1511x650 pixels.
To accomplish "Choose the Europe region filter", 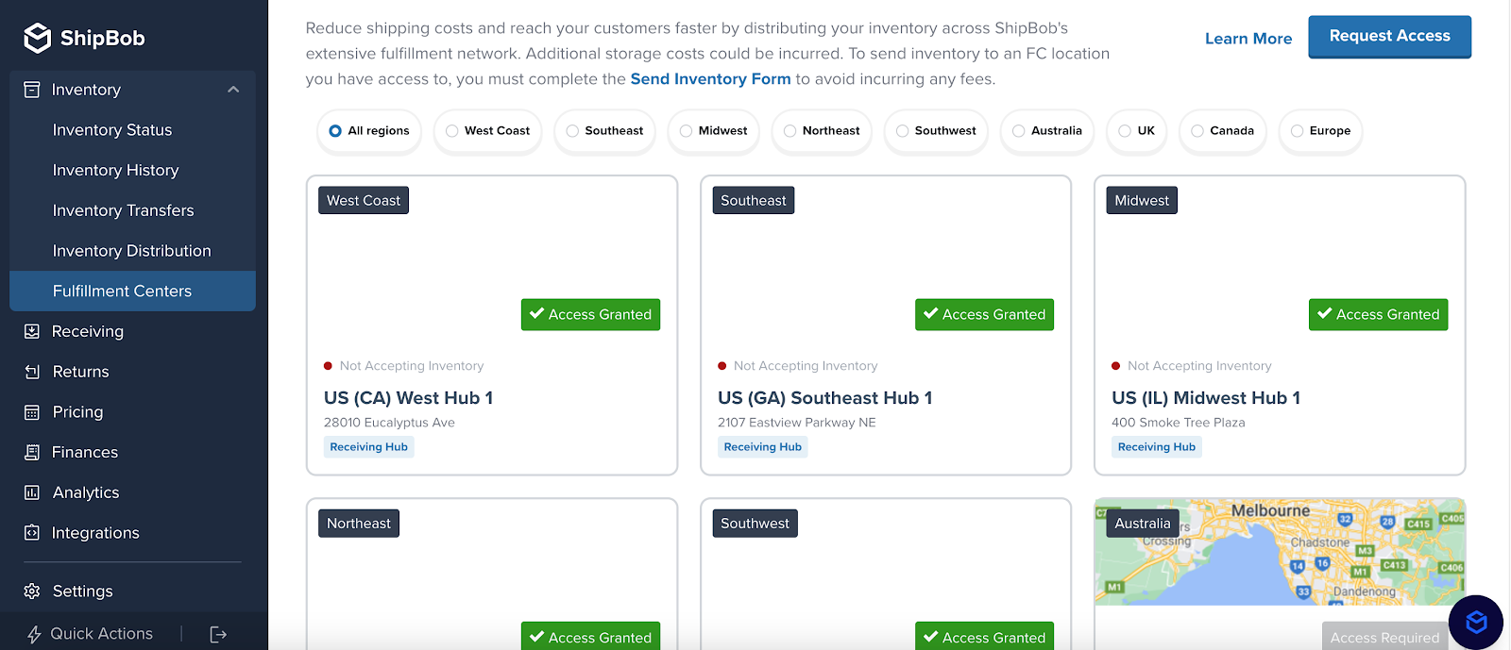I will tap(1320, 131).
